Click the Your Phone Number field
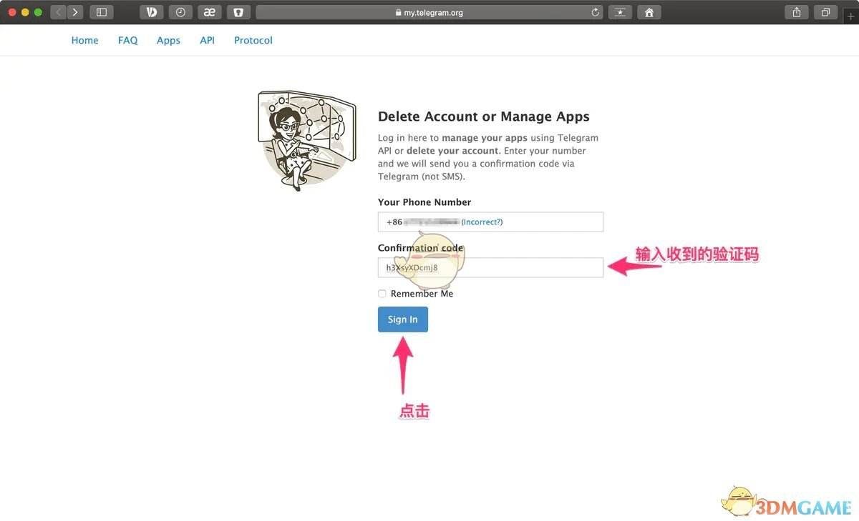 tap(490, 222)
